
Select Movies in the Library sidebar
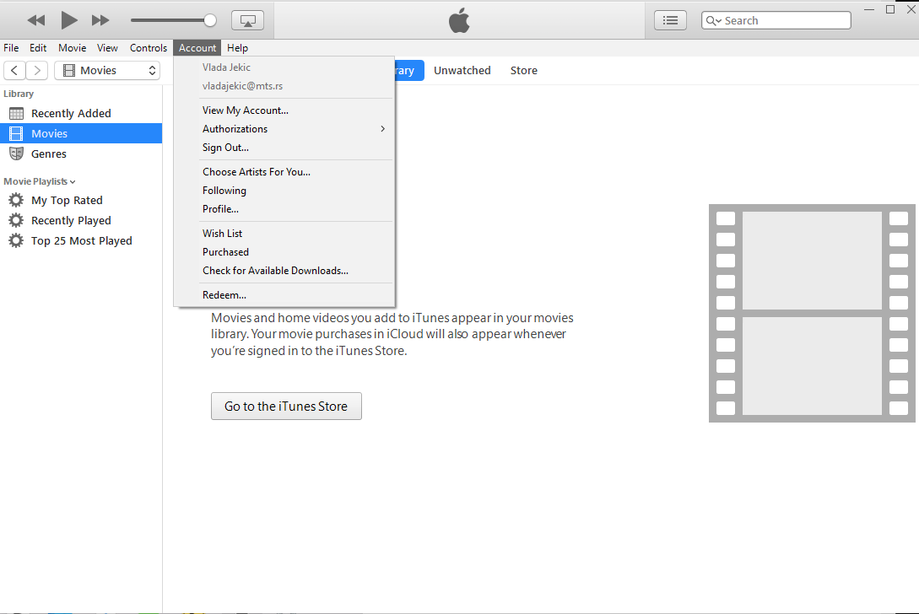pos(81,133)
